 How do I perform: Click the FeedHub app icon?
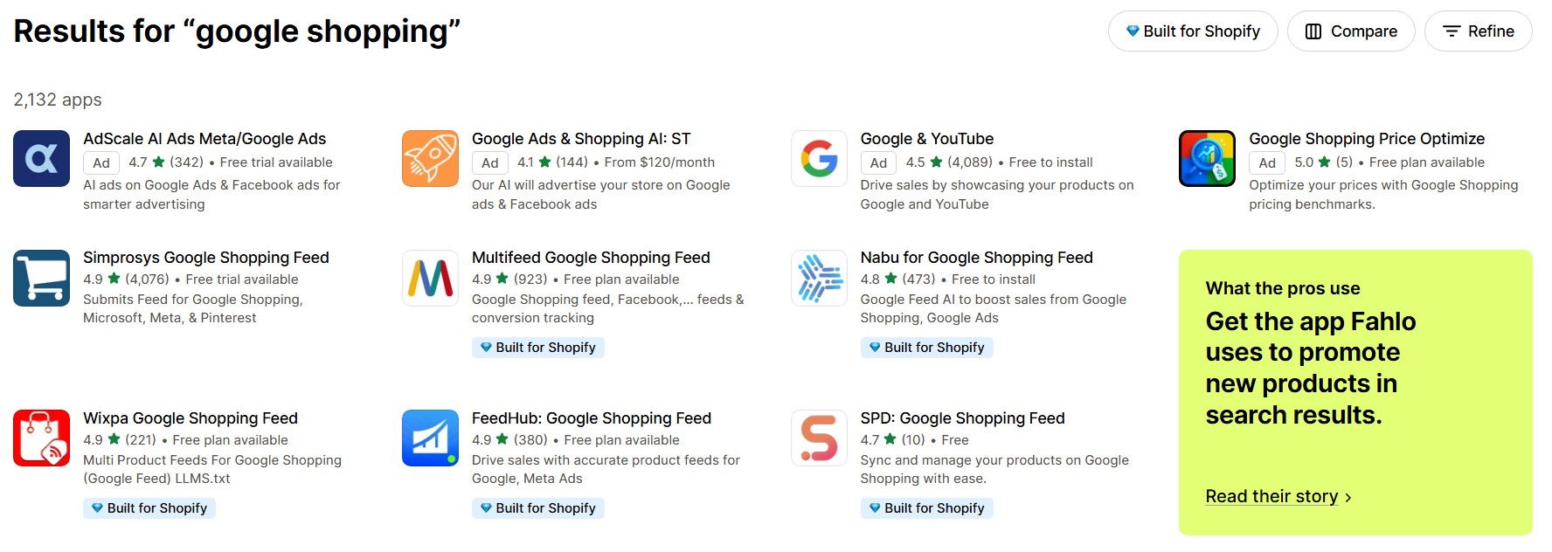[430, 438]
